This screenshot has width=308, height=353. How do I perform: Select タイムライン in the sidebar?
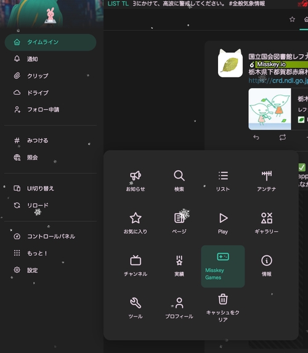coord(51,43)
